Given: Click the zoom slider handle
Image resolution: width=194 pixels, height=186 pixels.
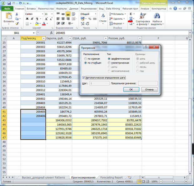Looking at the screenshot, I should coord(173,181).
